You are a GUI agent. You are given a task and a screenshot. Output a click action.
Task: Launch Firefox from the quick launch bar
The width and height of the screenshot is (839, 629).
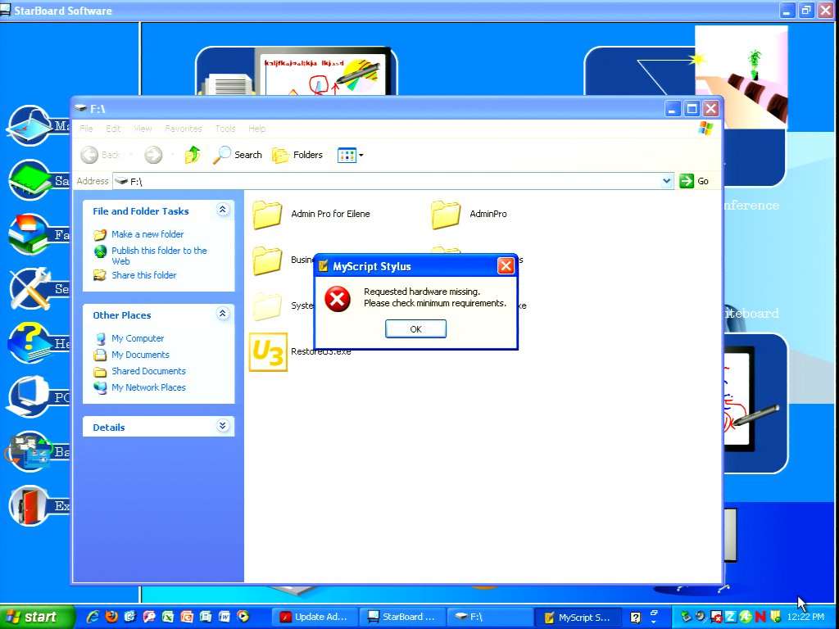tap(111, 617)
